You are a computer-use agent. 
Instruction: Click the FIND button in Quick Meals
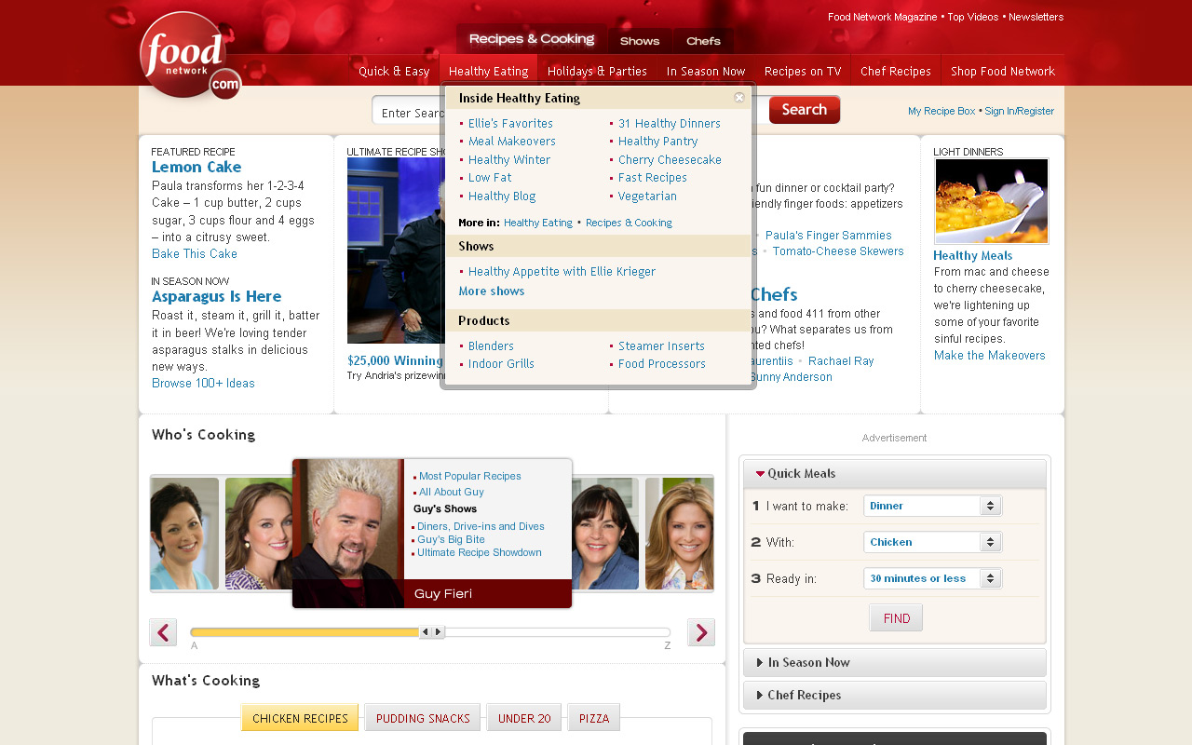(896, 618)
